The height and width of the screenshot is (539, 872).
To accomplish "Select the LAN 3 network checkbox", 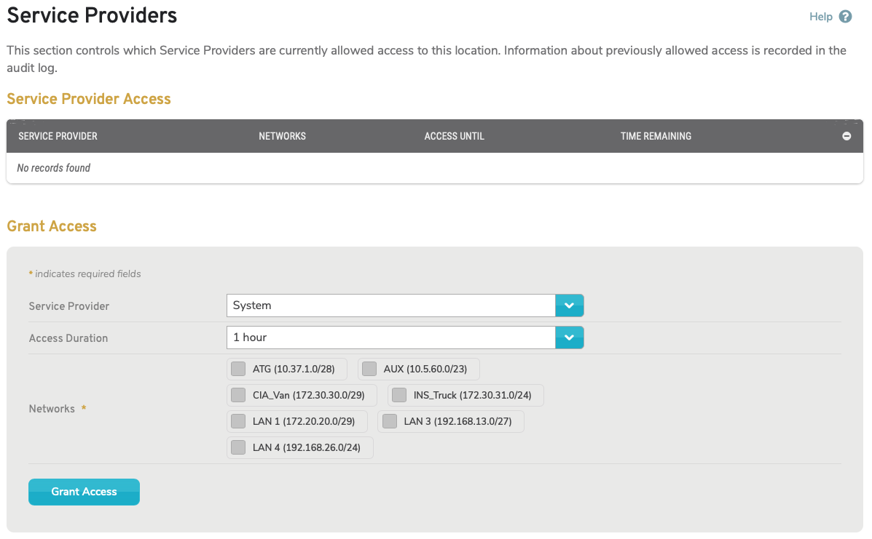I will pos(389,421).
